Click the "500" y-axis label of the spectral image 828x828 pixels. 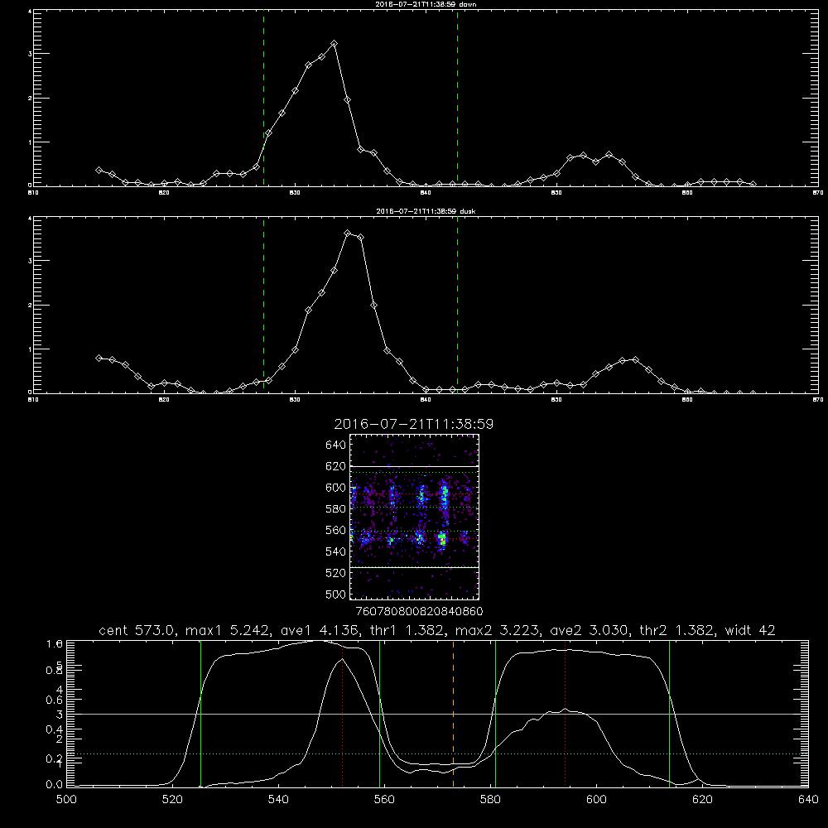336,594
